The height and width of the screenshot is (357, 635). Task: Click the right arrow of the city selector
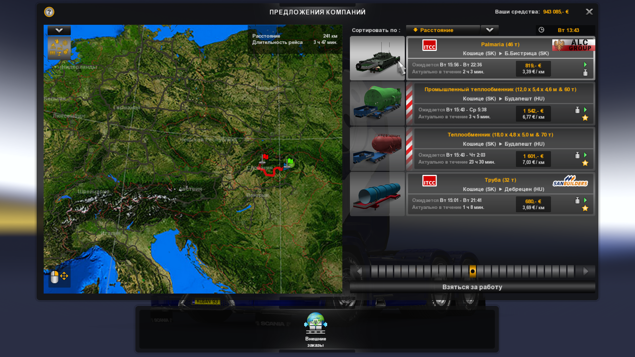(585, 271)
